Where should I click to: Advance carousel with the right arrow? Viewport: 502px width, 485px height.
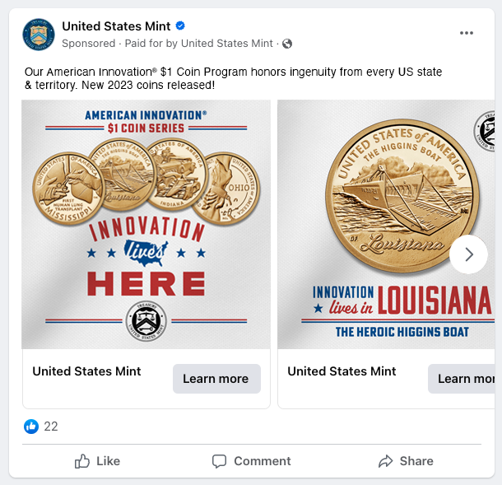(x=469, y=254)
